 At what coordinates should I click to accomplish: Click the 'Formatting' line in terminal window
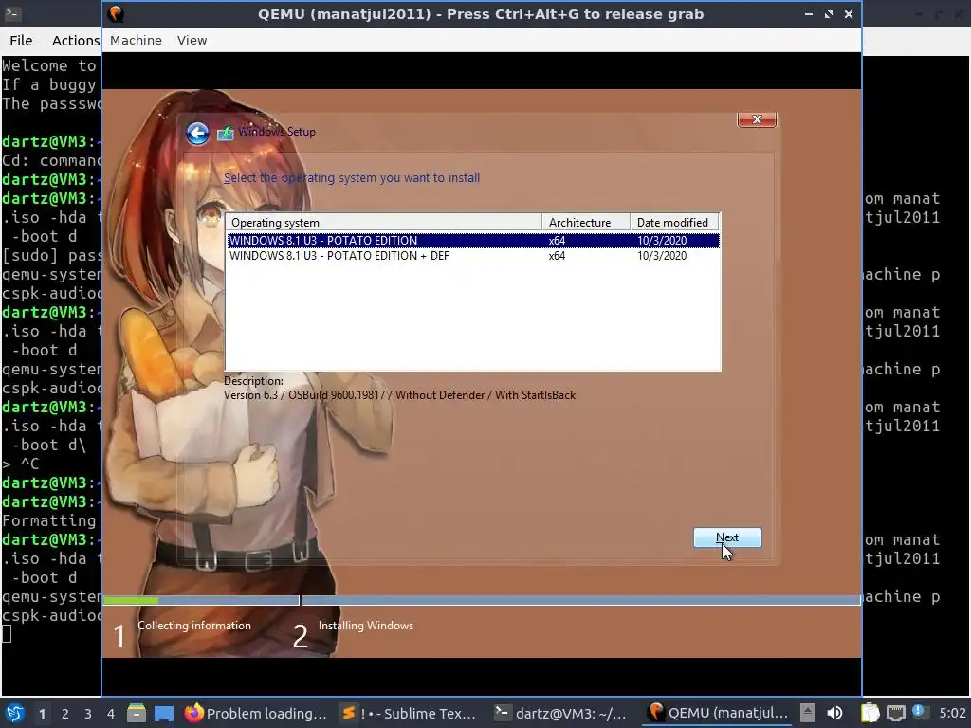click(49, 520)
